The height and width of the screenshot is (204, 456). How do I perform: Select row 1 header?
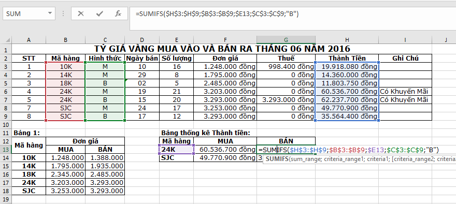point(6,49)
